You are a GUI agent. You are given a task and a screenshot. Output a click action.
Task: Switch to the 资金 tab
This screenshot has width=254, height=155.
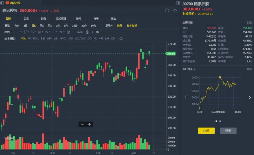tap(114, 19)
